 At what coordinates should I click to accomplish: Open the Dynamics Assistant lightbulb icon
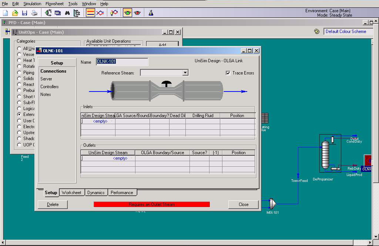coord(114,13)
